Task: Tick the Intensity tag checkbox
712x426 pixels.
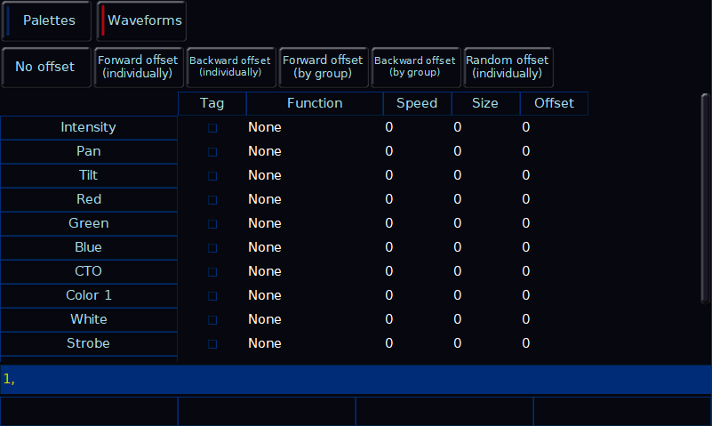Action: pos(212,128)
